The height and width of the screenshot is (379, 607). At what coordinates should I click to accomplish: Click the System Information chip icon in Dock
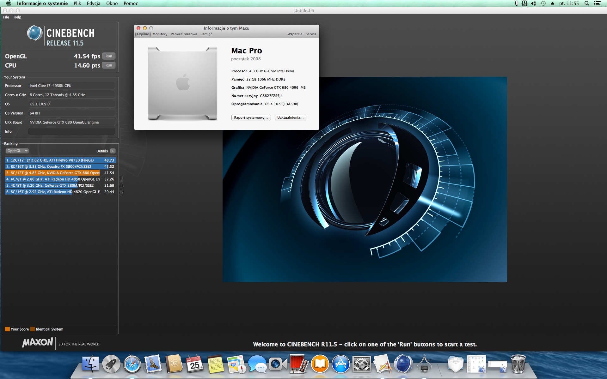(x=424, y=364)
